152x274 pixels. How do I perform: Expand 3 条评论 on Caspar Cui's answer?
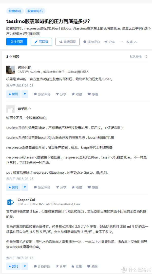click(x=42, y=266)
